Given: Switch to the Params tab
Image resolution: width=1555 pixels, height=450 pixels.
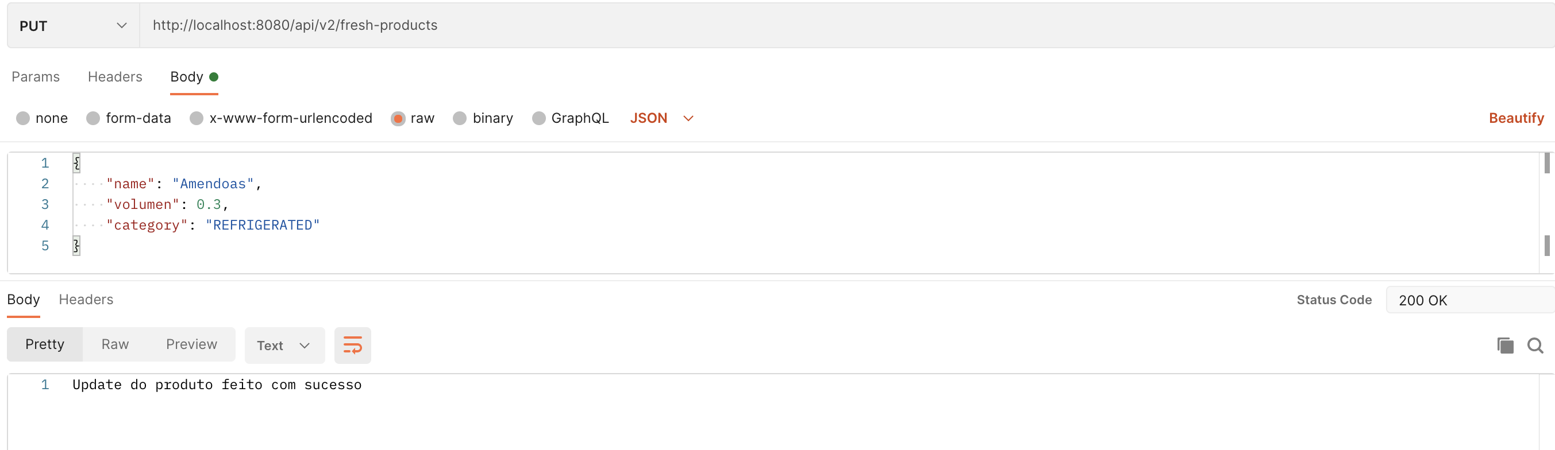Looking at the screenshot, I should [x=35, y=76].
